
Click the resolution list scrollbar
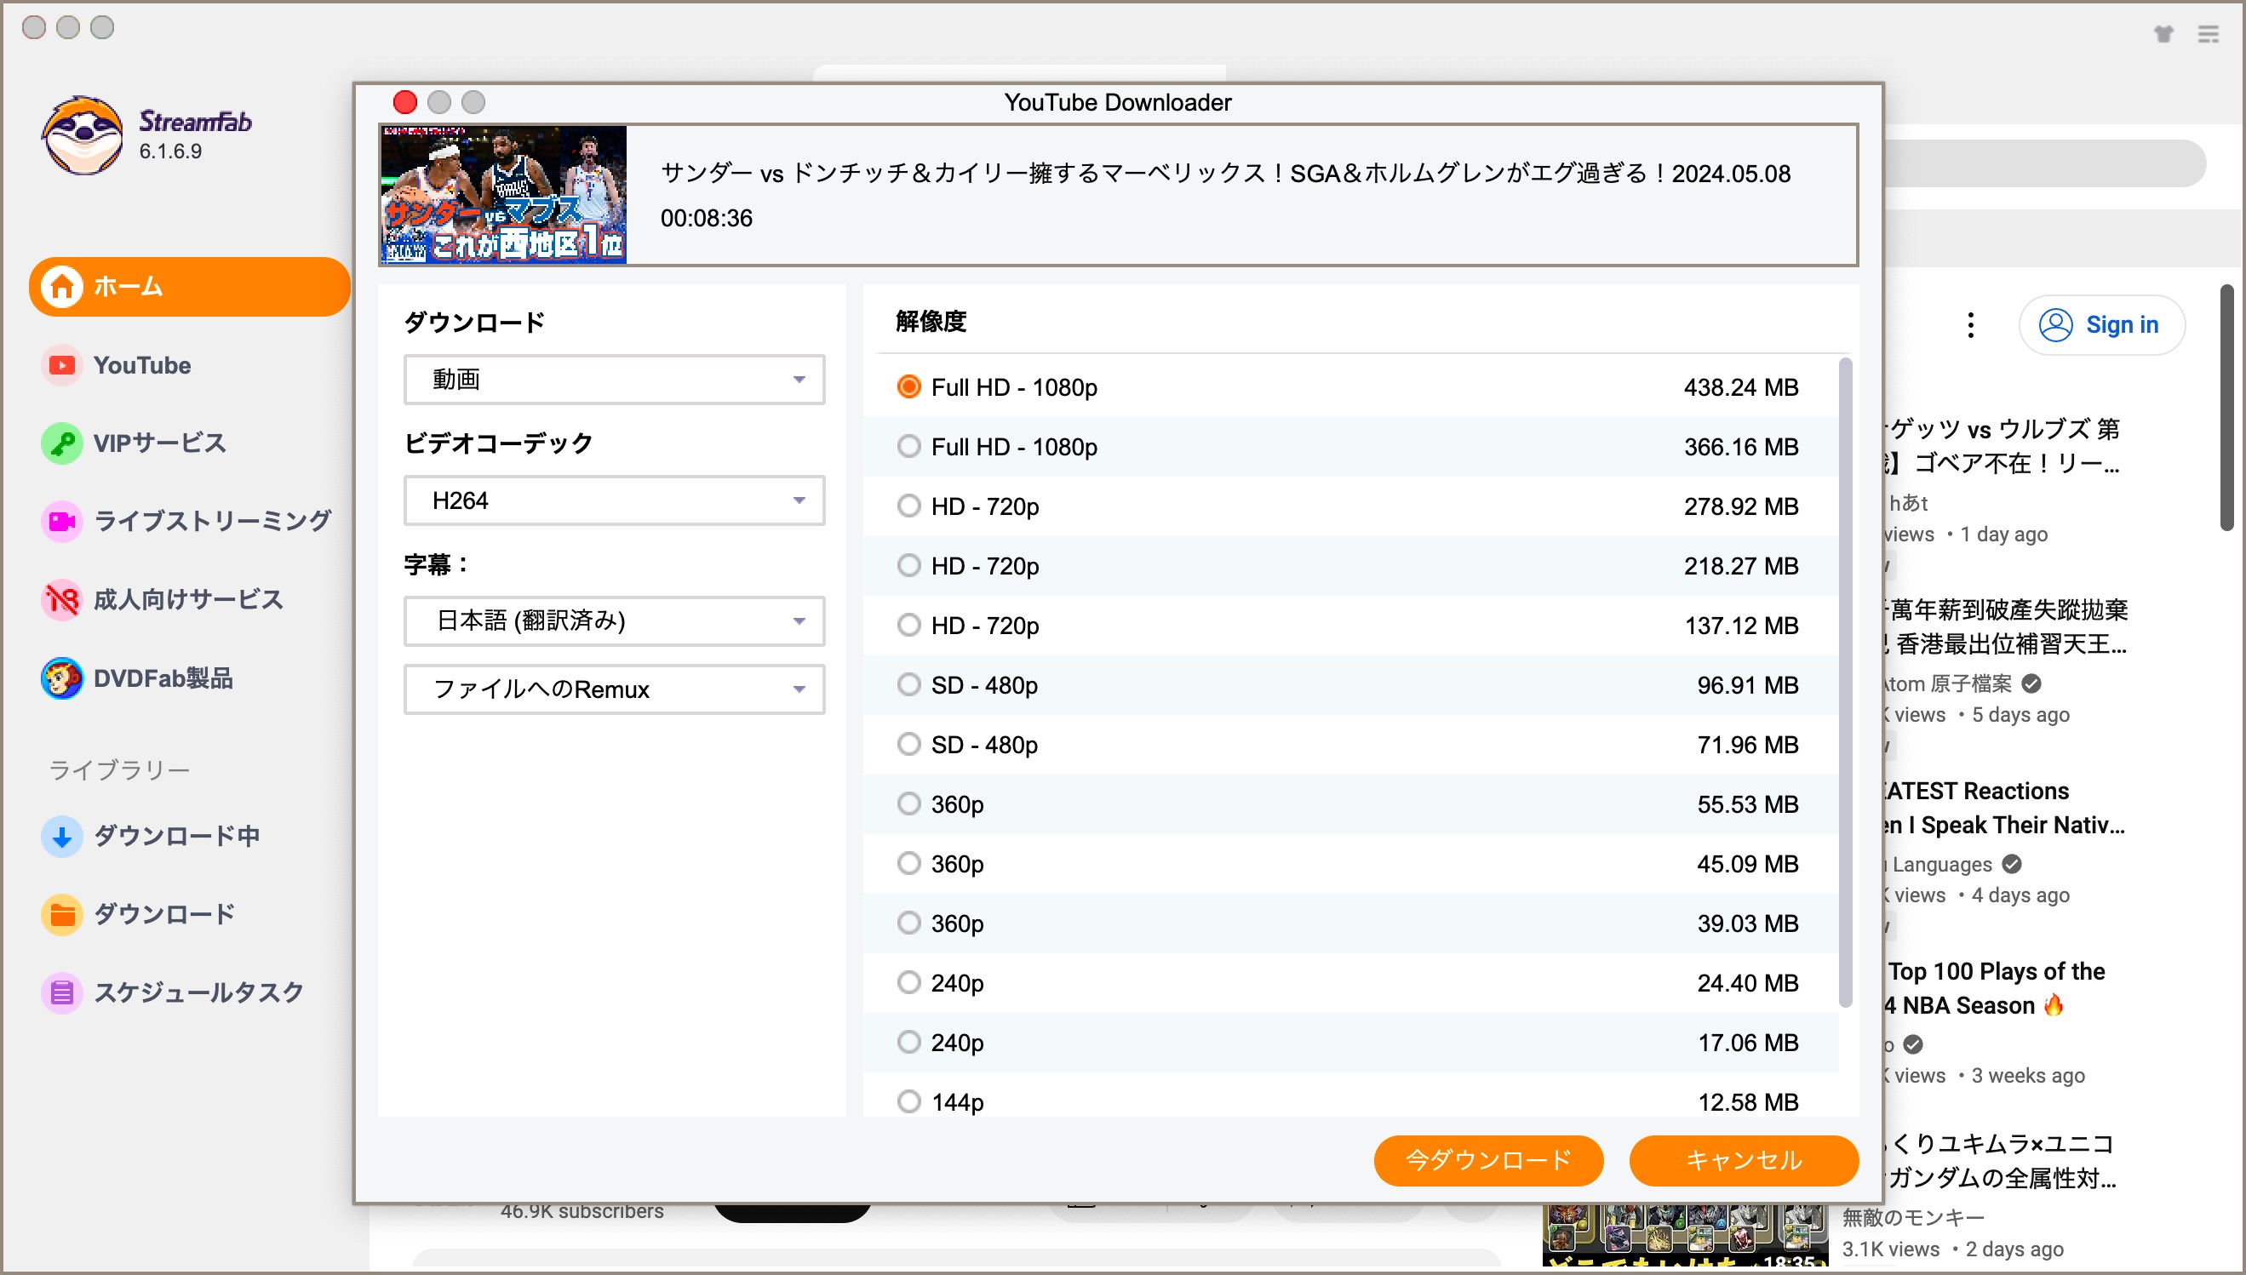tap(1846, 683)
